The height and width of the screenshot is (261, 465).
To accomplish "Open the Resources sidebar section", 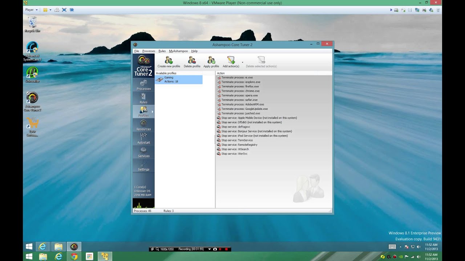I will (143, 125).
